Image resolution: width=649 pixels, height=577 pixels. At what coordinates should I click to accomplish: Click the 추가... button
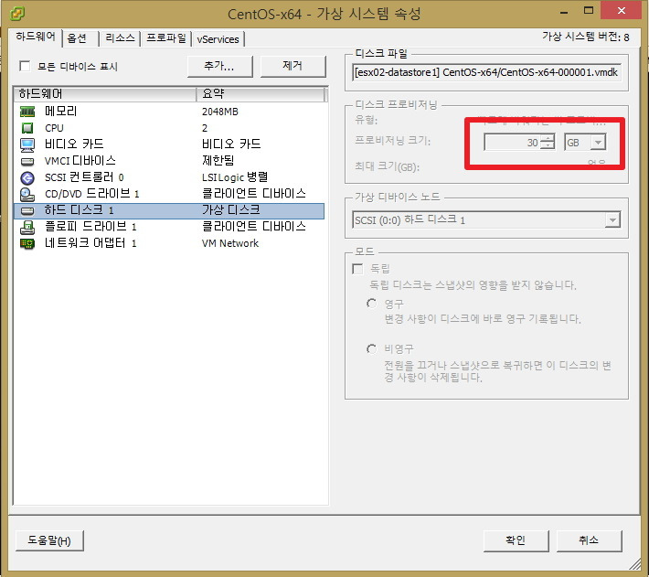[219, 66]
